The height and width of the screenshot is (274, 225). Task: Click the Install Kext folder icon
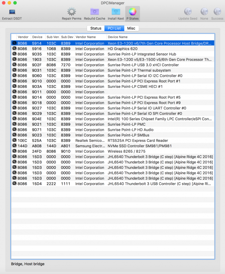coord(116,12)
